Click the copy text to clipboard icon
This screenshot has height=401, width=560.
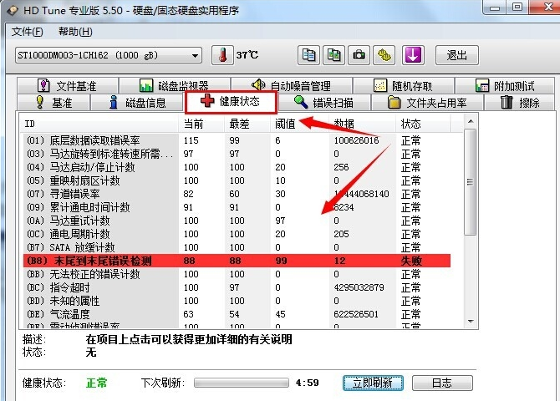309,55
